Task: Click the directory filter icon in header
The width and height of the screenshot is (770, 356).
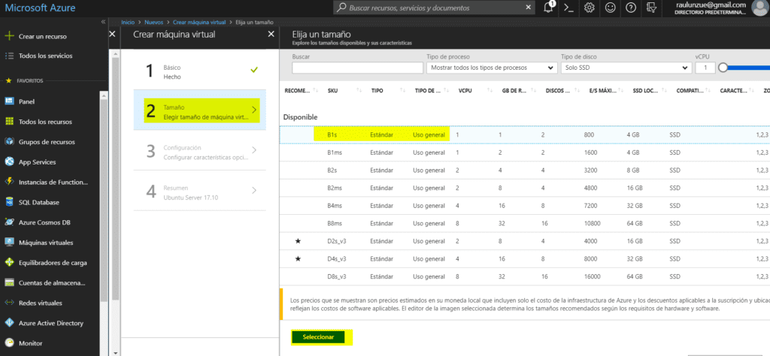Action: [x=652, y=8]
